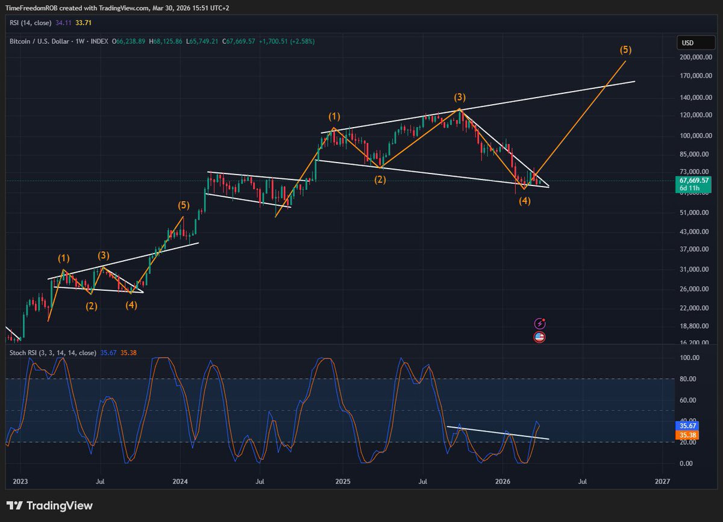Click the TradingView logo
723x522 pixels.
pos(50,506)
